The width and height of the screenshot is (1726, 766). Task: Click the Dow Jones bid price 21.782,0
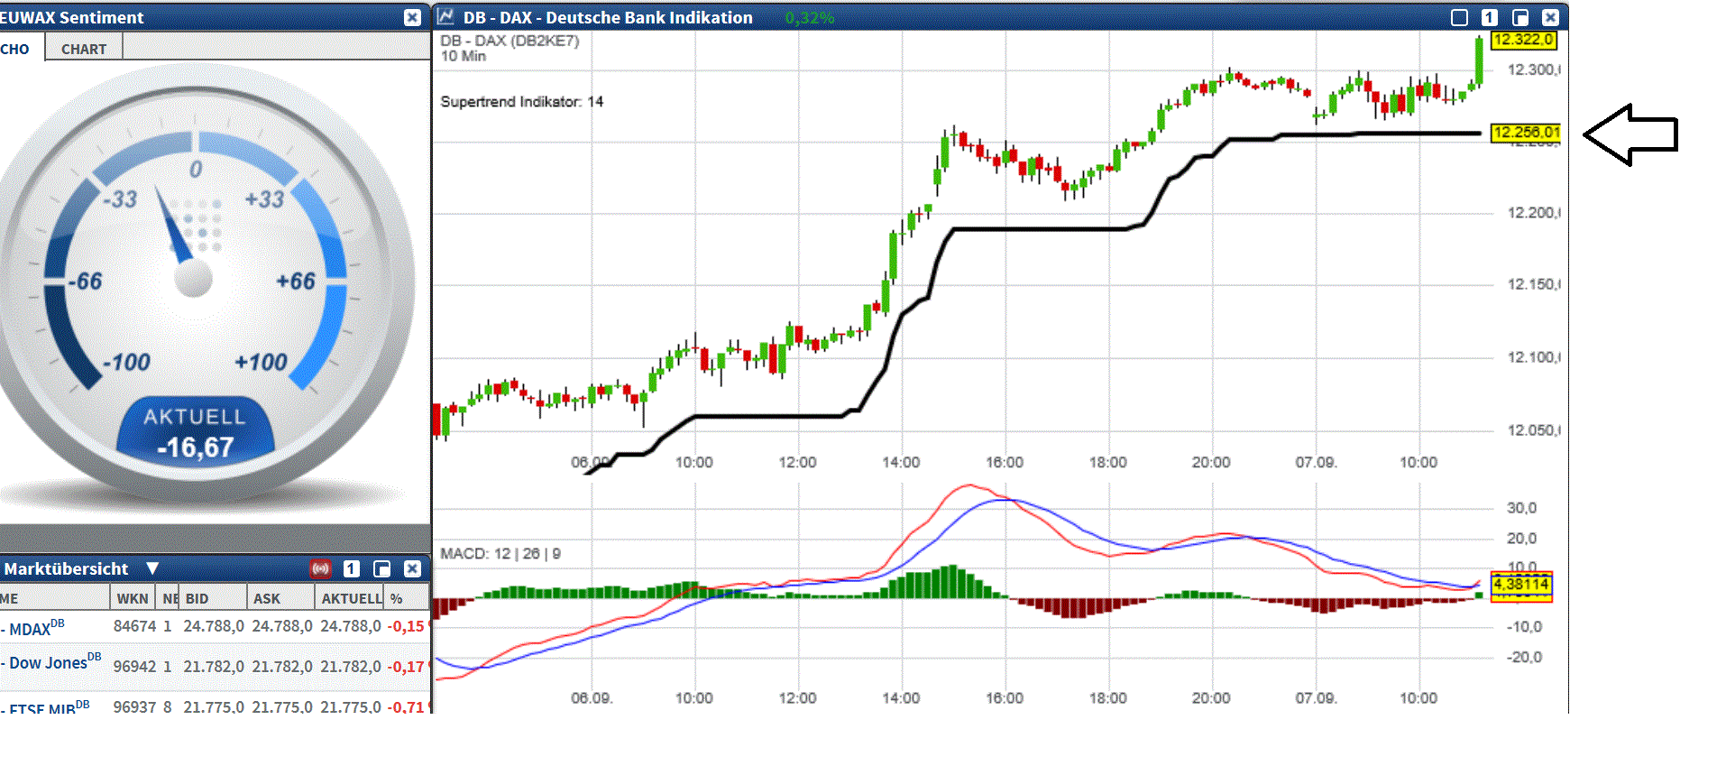pyautogui.click(x=214, y=667)
